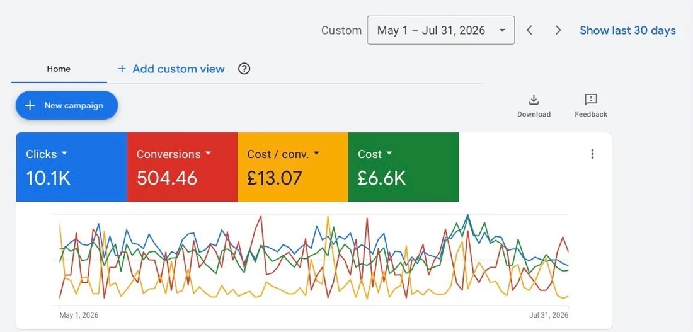Open the Cost / conv. metric dropdown
This screenshot has width=693, height=332.
pos(283,154)
